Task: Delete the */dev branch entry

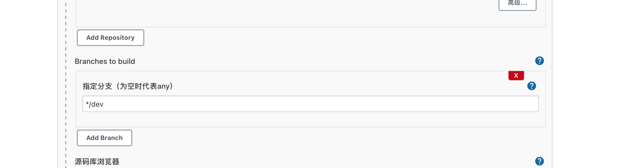Action: pyautogui.click(x=516, y=75)
